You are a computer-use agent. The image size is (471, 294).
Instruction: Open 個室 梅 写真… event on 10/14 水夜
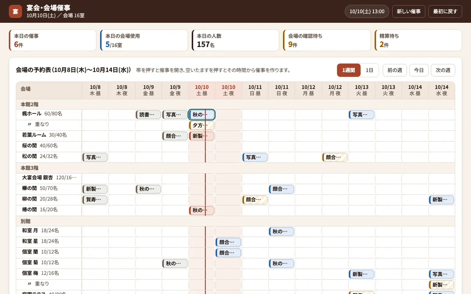click(442, 274)
